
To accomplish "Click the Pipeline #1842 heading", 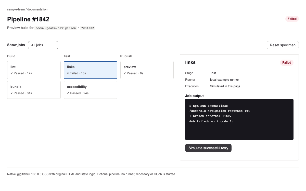I will click(28, 19).
